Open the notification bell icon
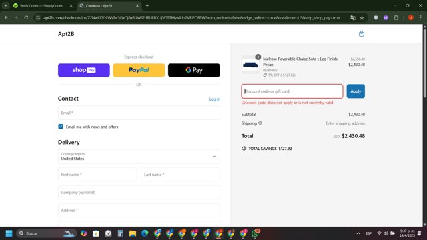 (x=420, y=233)
